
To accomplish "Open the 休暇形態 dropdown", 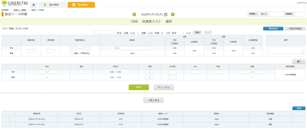I will (50, 51).
